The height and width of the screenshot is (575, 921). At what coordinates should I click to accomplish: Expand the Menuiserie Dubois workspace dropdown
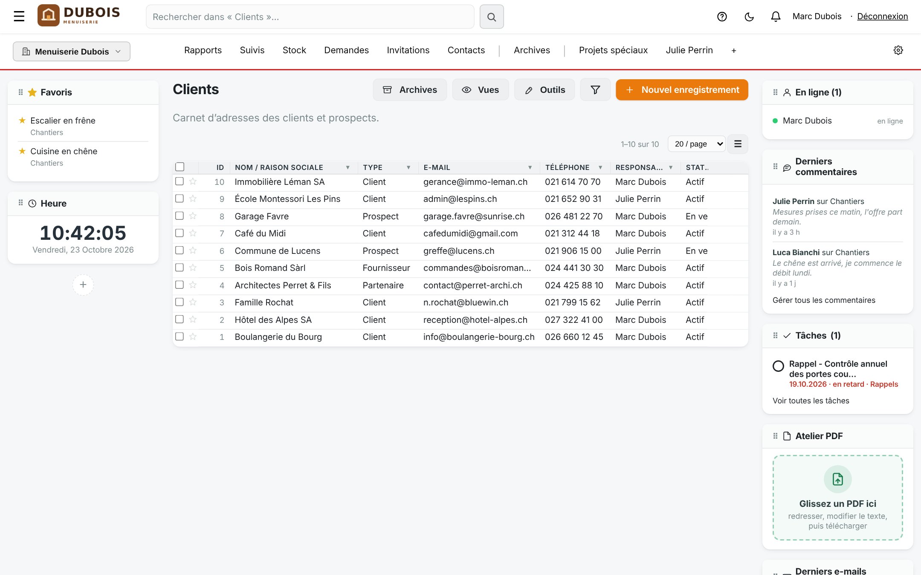(72, 52)
